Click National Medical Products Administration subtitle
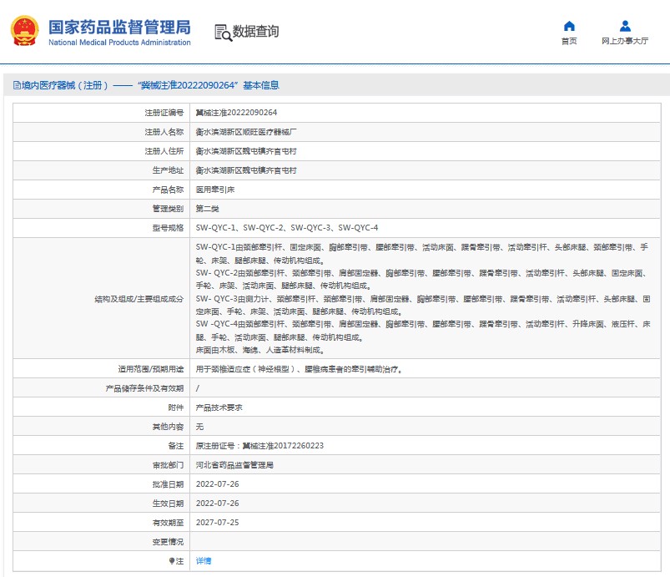The width and height of the screenshot is (670, 577). [119, 43]
